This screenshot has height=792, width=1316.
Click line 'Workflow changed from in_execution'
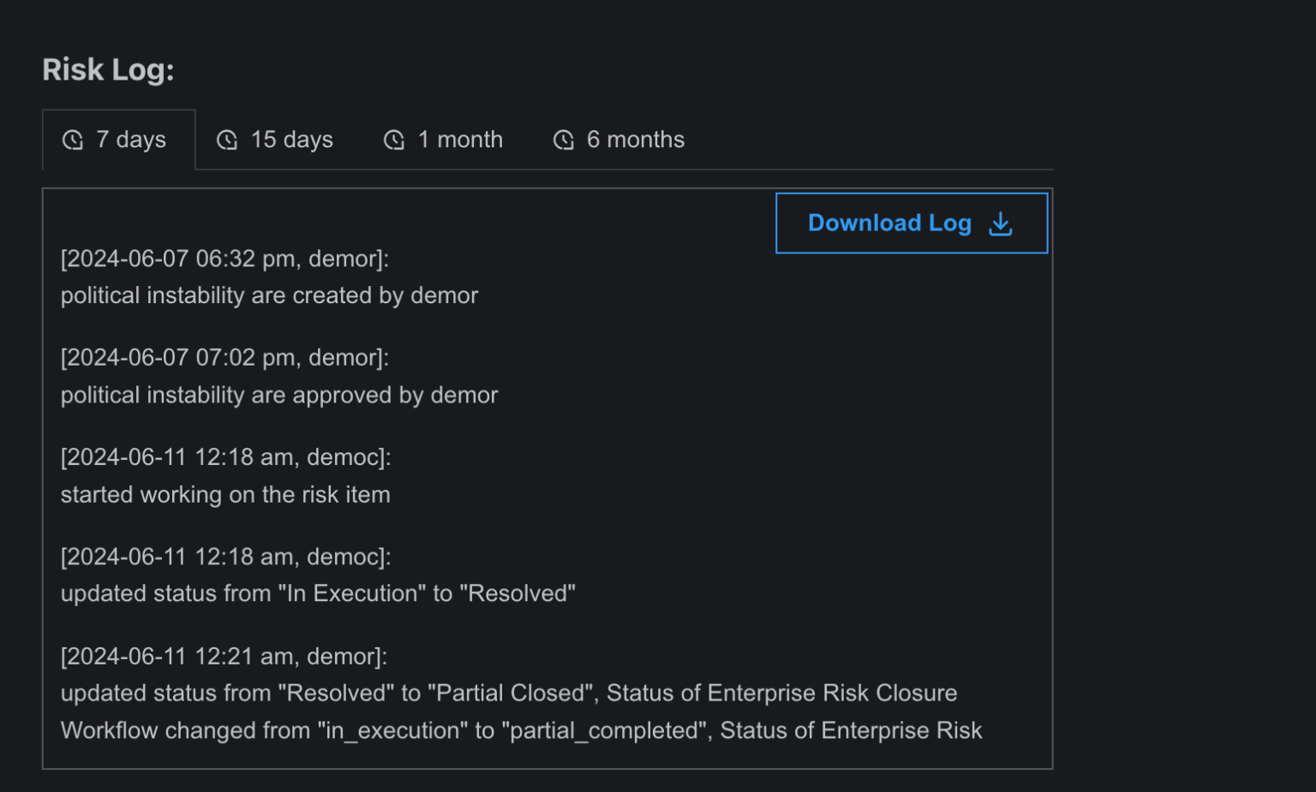tap(521, 730)
